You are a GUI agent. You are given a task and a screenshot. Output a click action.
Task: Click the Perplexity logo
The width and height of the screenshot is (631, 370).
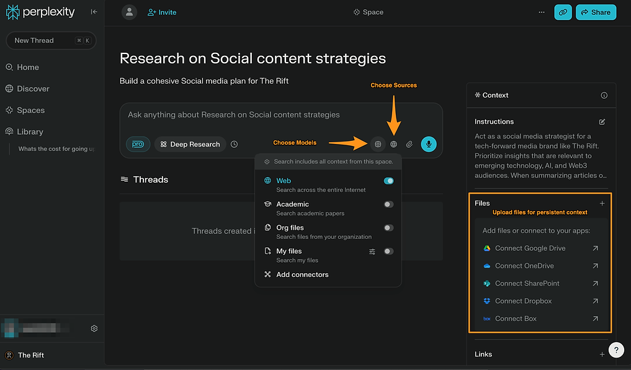[40, 12]
